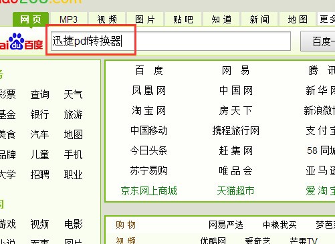
Task: Open the 58同城 link
Action: pyautogui.click(x=321, y=150)
